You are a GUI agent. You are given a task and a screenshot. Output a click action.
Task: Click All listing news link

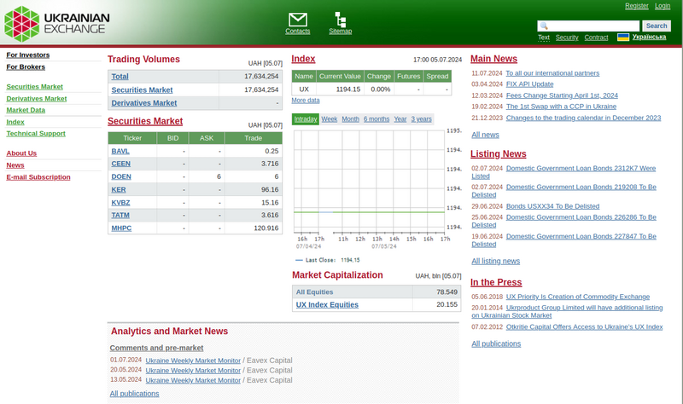(x=496, y=262)
